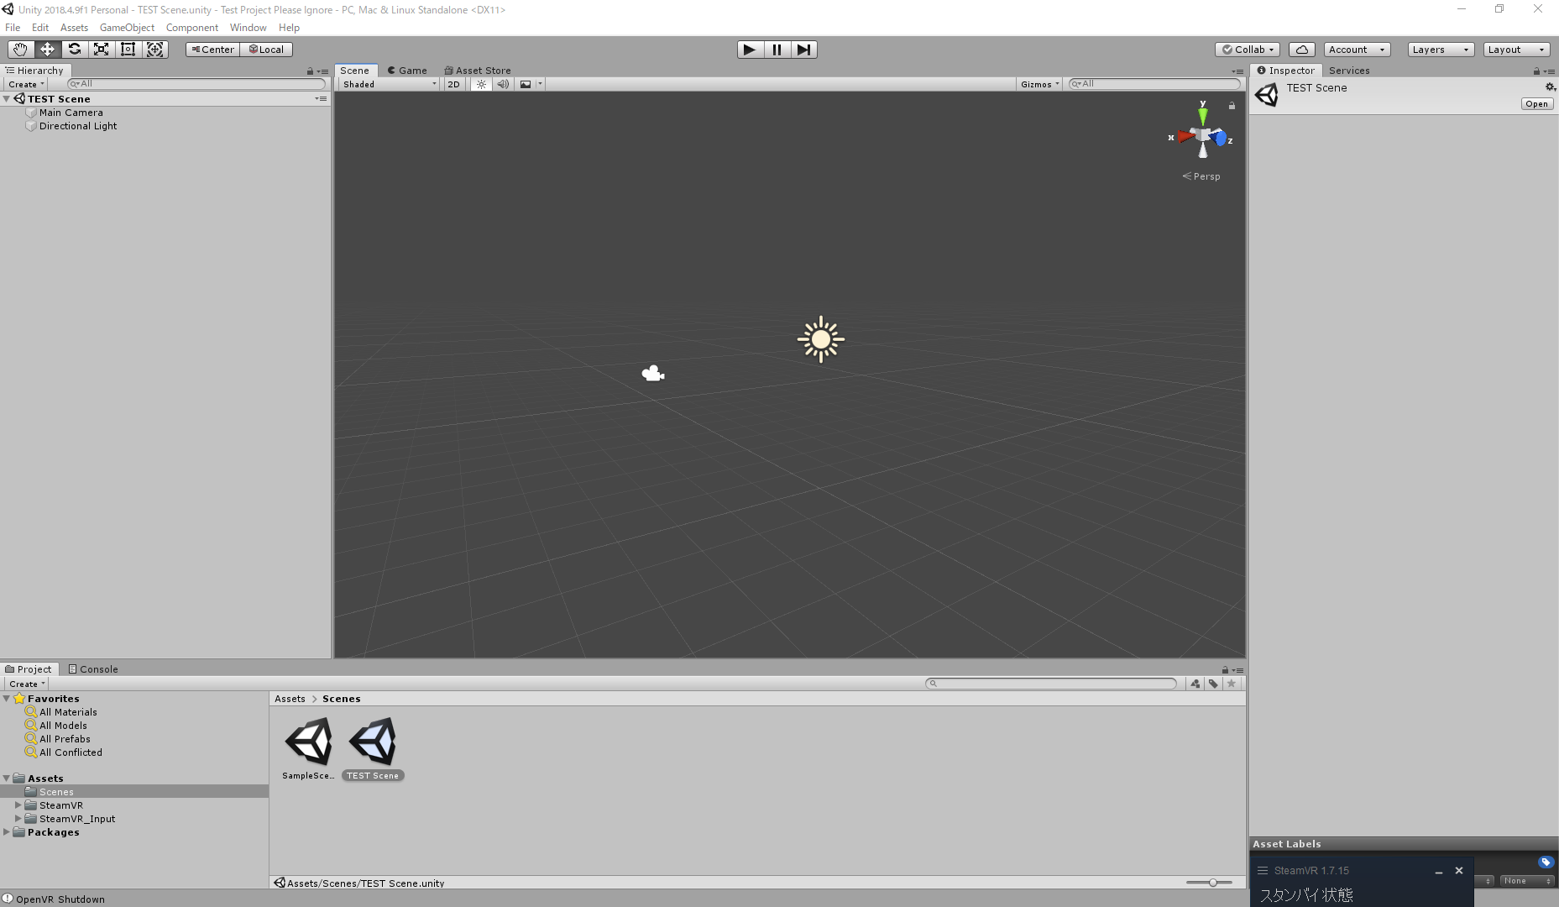
Task: Open the Gizmos dropdown
Action: (x=1039, y=84)
